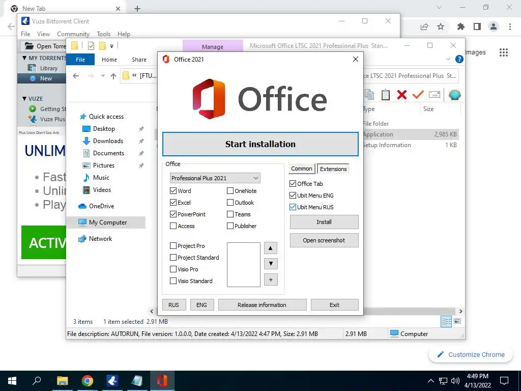Enable the Outlook checkbox
Screen dimensions: 521x391
point(230,203)
